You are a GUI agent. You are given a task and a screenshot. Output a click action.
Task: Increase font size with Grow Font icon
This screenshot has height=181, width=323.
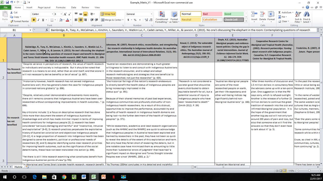pyautogui.click(x=65, y=14)
